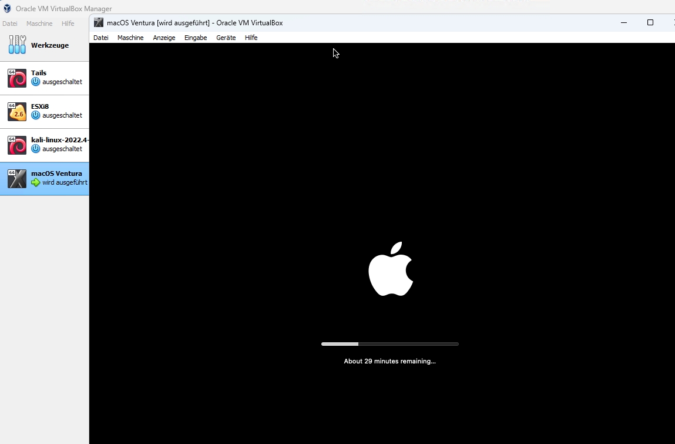This screenshot has height=444, width=675.
Task: Click the ESXi8 power status icon
Action: point(36,115)
